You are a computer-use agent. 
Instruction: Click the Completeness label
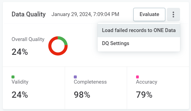(90, 82)
